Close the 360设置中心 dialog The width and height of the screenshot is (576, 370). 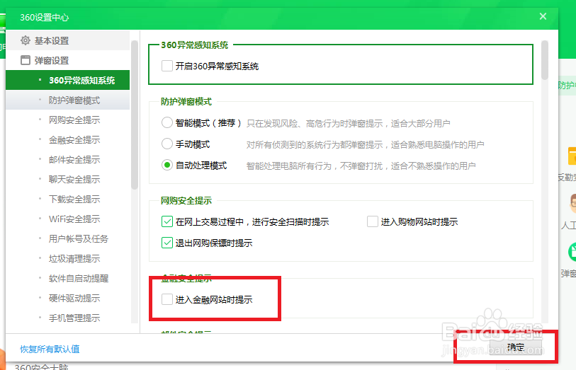[543, 16]
